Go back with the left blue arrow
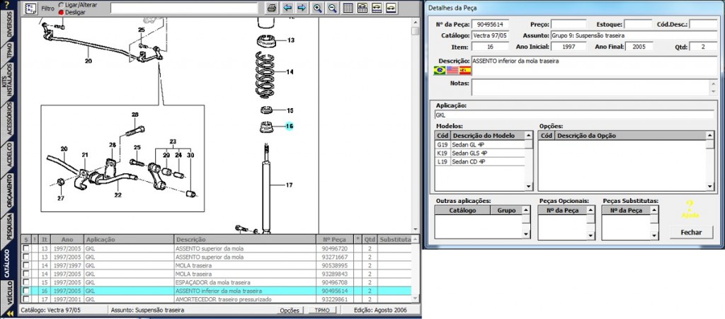Screen dimensions: 725x319 pos(287,8)
